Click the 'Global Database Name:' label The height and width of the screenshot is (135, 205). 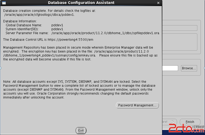tap(24, 25)
